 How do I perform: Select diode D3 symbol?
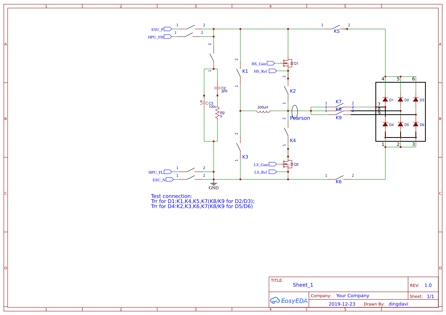tap(416, 99)
